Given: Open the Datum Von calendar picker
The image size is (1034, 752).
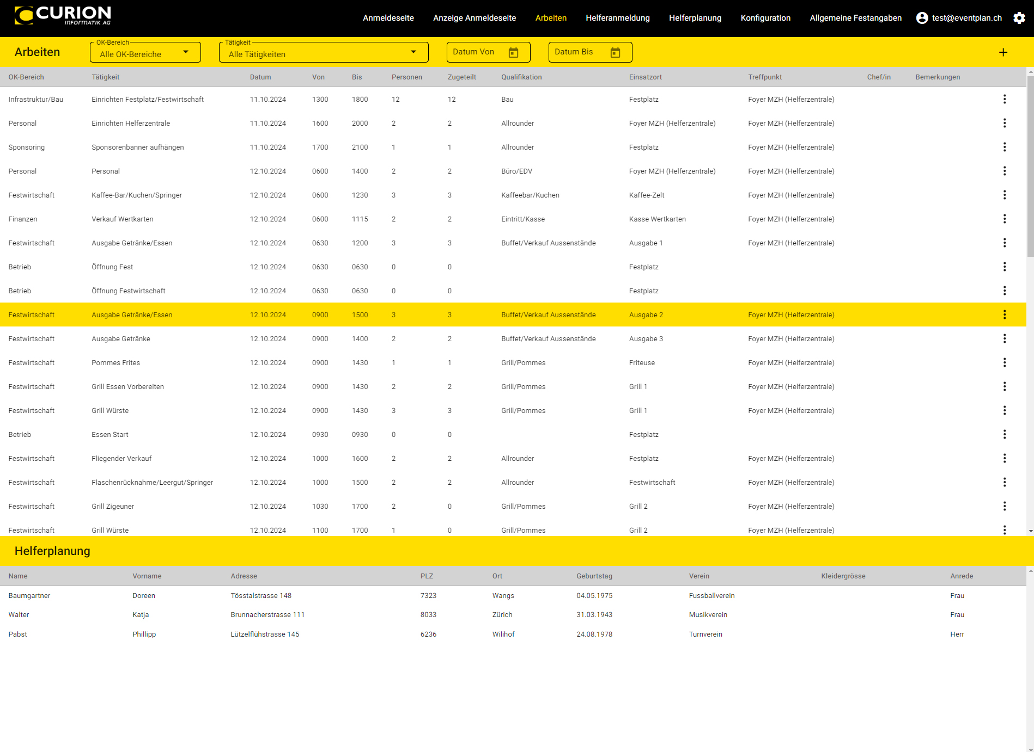Looking at the screenshot, I should point(513,52).
